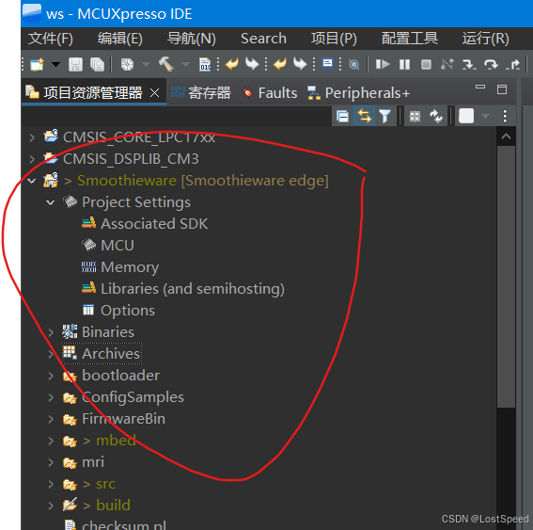Open the Search menu
The image size is (533, 530).
(263, 39)
